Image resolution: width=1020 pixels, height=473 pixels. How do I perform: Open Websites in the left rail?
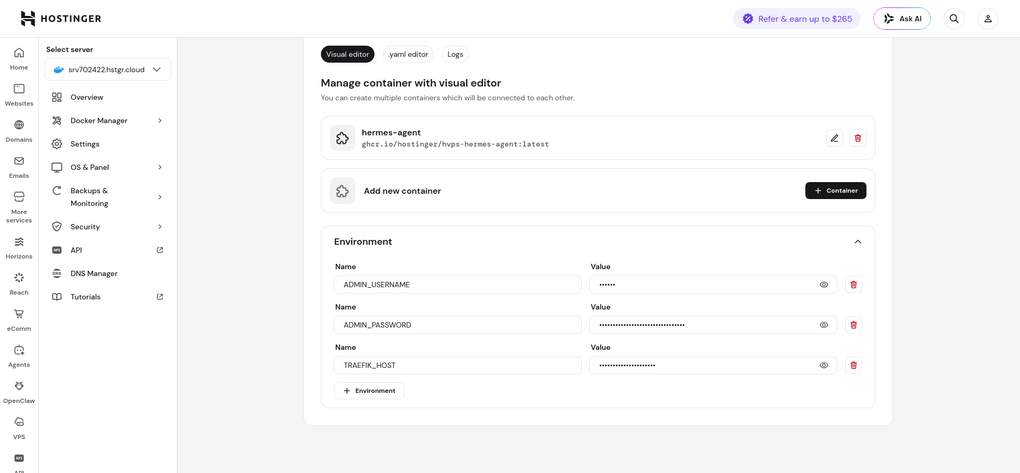[19, 95]
